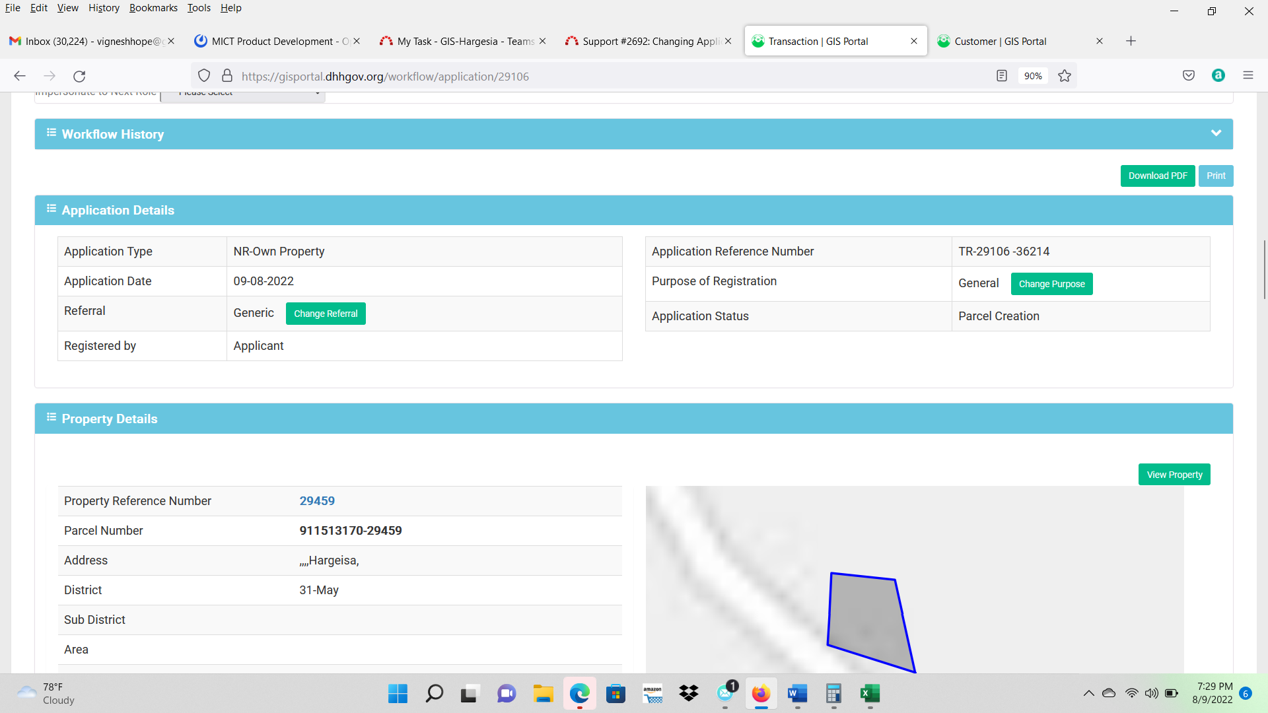Switch to Customer GIS Portal tab
The width and height of the screenshot is (1268, 713).
coord(1020,41)
